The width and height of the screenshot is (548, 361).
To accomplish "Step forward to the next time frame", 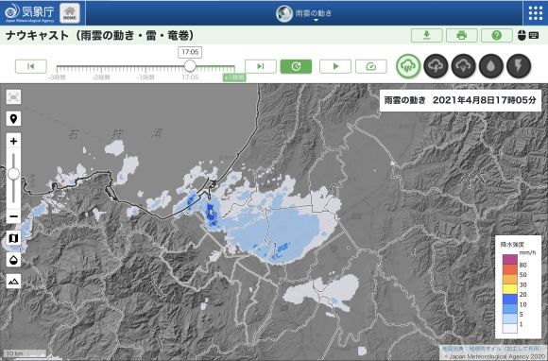I will point(261,66).
